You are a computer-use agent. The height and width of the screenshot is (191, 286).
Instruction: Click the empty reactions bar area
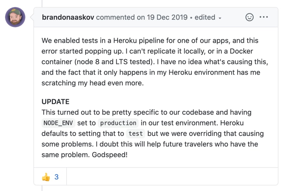172,176
